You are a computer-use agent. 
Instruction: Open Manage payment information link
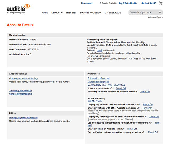pos(23,118)
